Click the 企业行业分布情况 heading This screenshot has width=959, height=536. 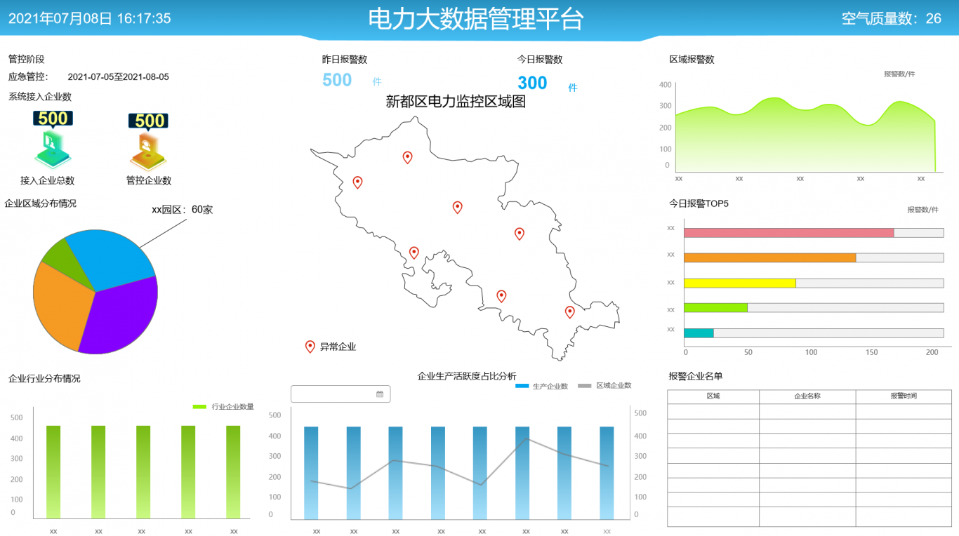pyautogui.click(x=44, y=379)
